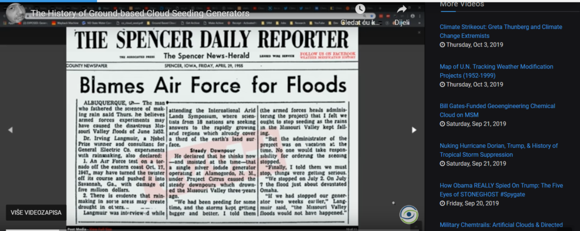
Task: Click 'THE SPENCER DAILY REPORTER' masthead in video
Action: coord(211,39)
